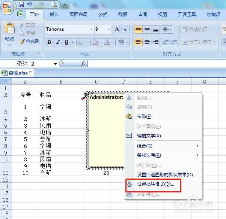
Task: Click the Paste clipboard icon
Action: coord(9,28)
